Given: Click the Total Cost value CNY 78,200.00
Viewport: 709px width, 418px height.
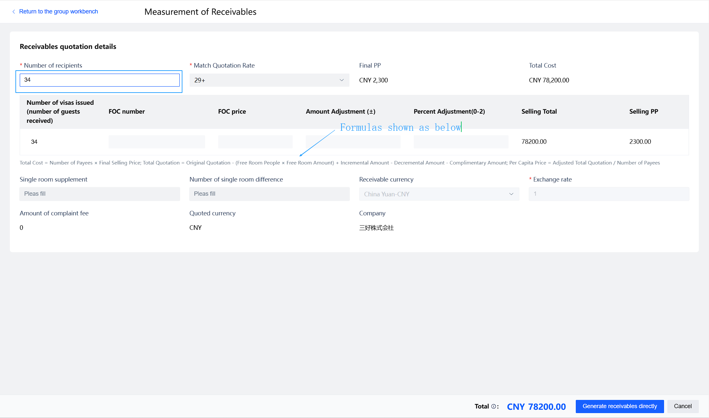Looking at the screenshot, I should coord(549,80).
